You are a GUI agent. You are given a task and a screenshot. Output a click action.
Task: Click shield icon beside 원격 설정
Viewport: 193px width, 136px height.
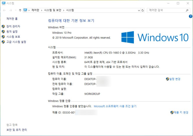click(3, 31)
